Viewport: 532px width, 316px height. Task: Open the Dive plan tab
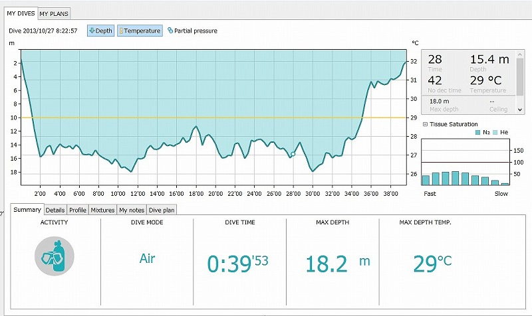[162, 210]
